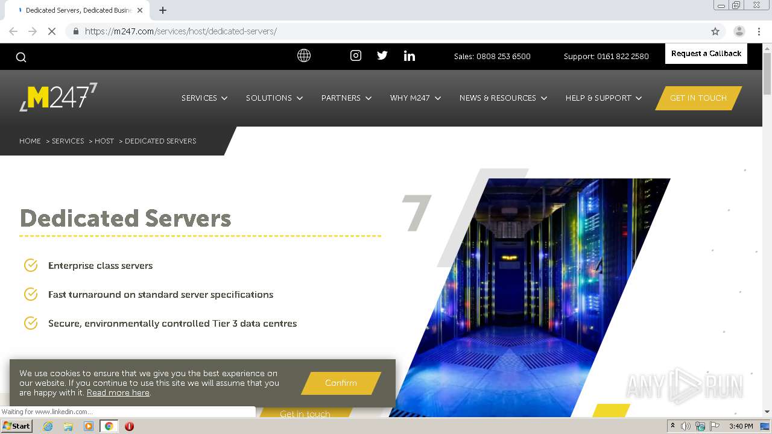The width and height of the screenshot is (772, 434).
Task: Go to the Host breadcrumb
Action: click(x=104, y=141)
